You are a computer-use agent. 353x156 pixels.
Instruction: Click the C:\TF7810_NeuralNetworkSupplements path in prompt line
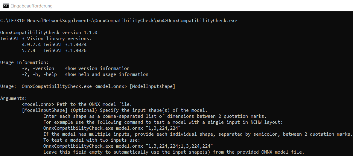click(46, 21)
